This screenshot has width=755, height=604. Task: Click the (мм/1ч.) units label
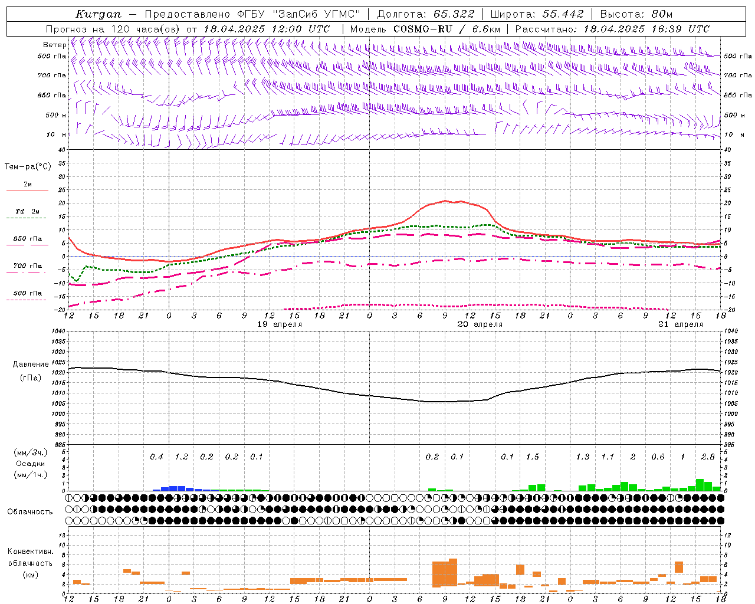click(x=30, y=475)
